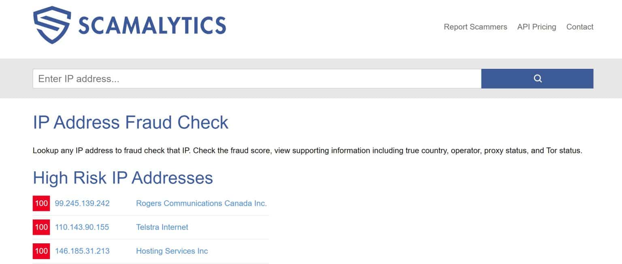Click the IP Address Fraud Check heading

click(130, 122)
